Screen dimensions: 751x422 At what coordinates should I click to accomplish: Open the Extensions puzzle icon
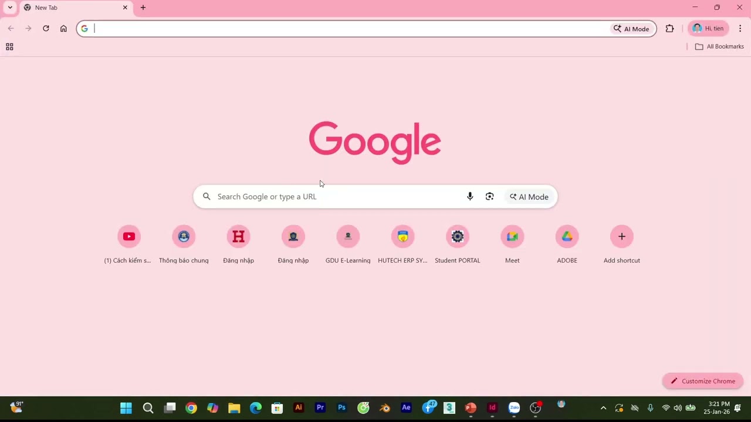(669, 28)
